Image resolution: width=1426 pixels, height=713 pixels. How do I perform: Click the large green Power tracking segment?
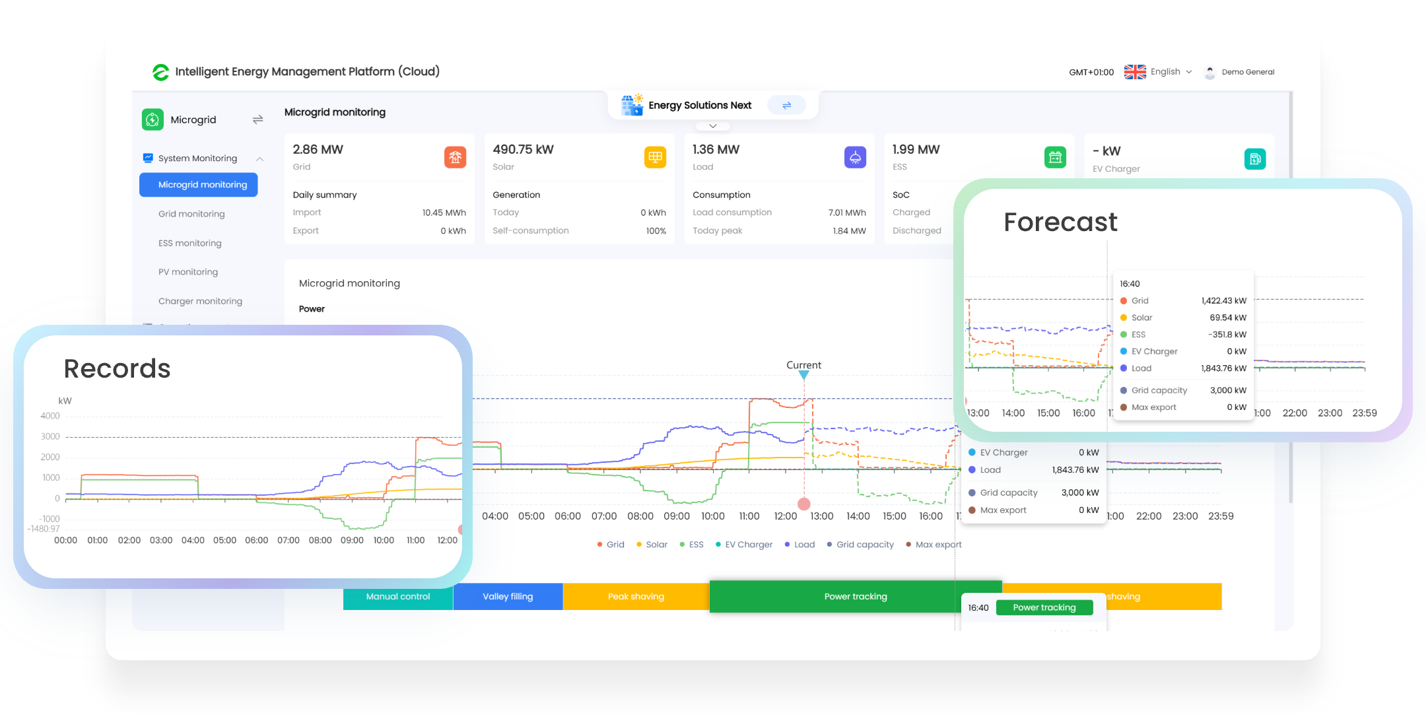(x=856, y=597)
